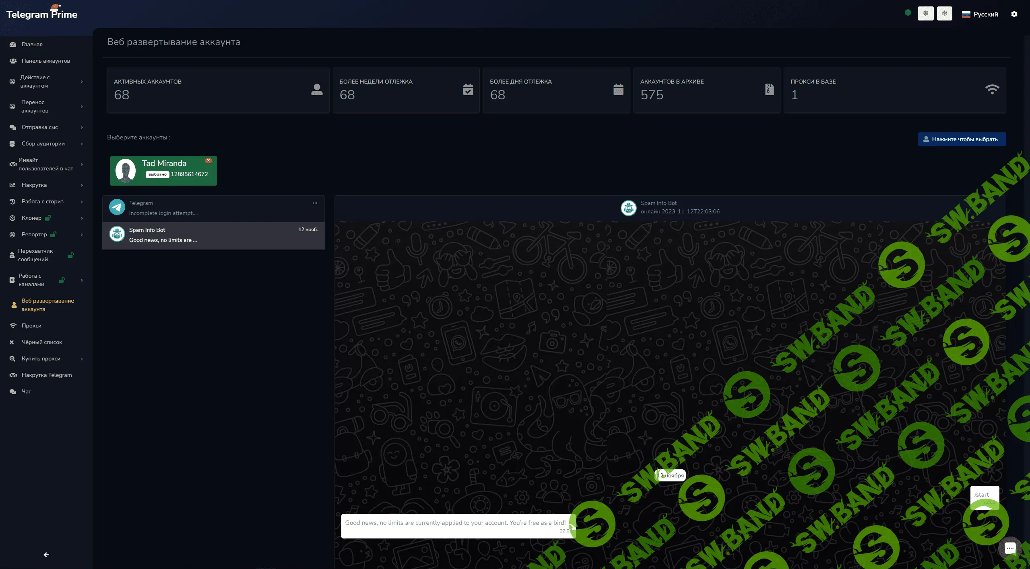Click Spam Info Bot header avatar
1030x569 pixels.
click(628, 207)
